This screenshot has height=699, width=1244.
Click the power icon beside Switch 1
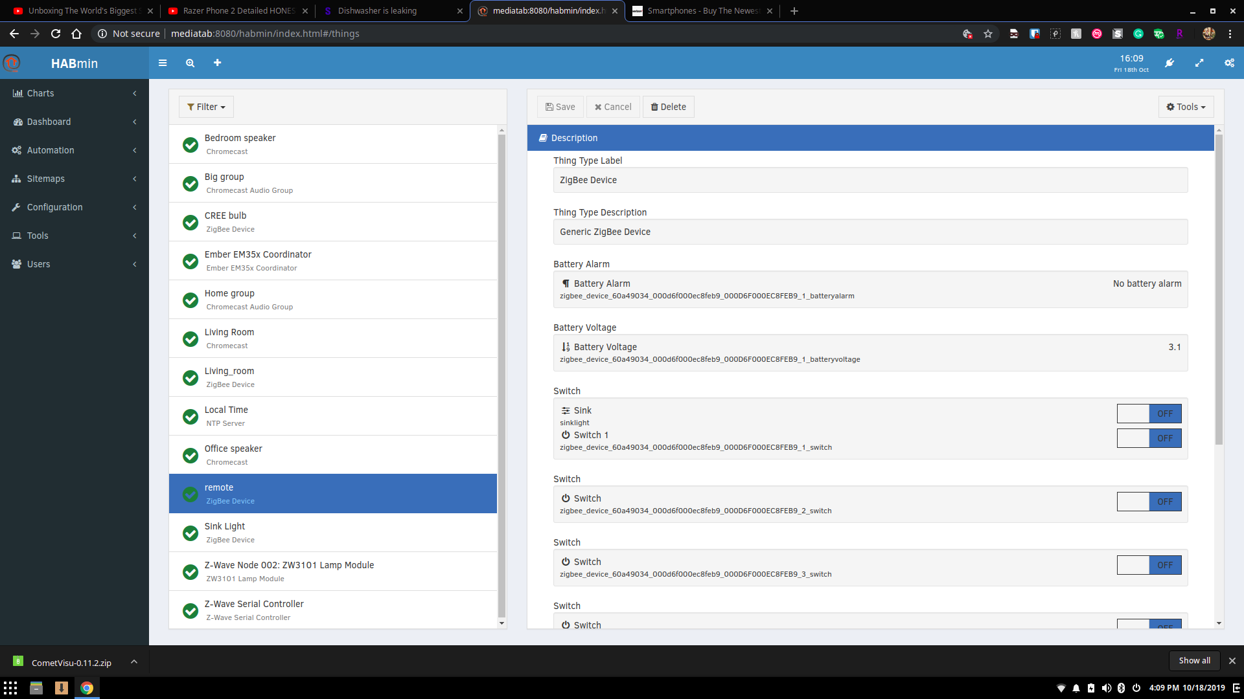[x=566, y=435]
